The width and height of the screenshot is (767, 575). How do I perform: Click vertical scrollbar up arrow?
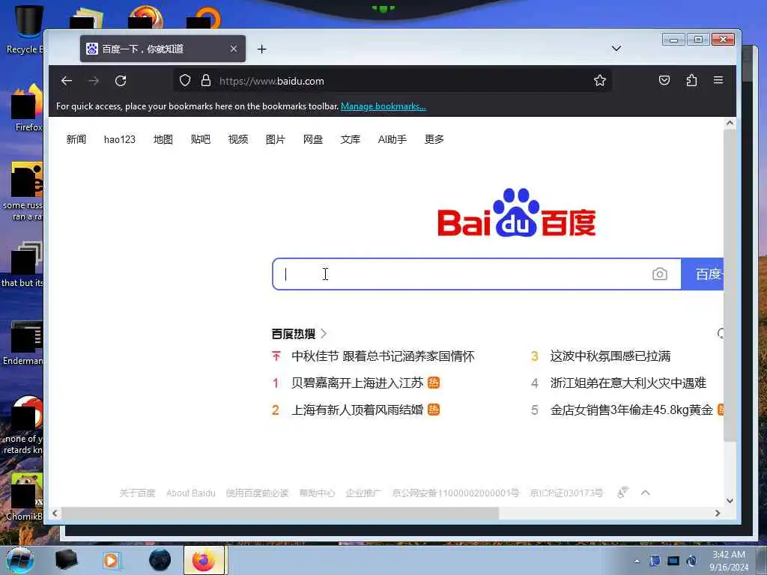pos(730,124)
